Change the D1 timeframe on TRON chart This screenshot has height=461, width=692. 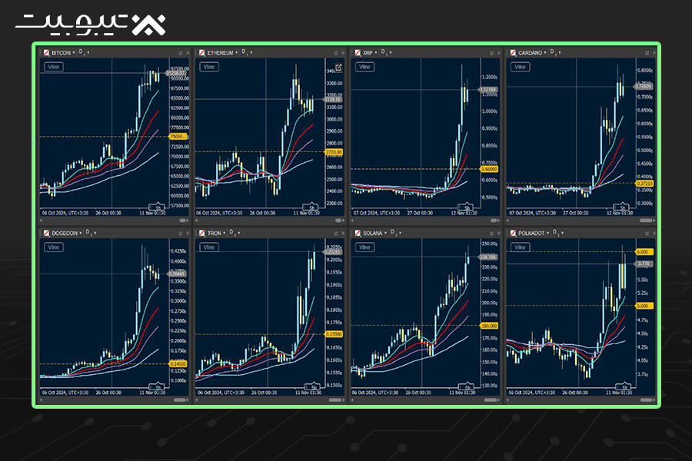[x=235, y=233]
